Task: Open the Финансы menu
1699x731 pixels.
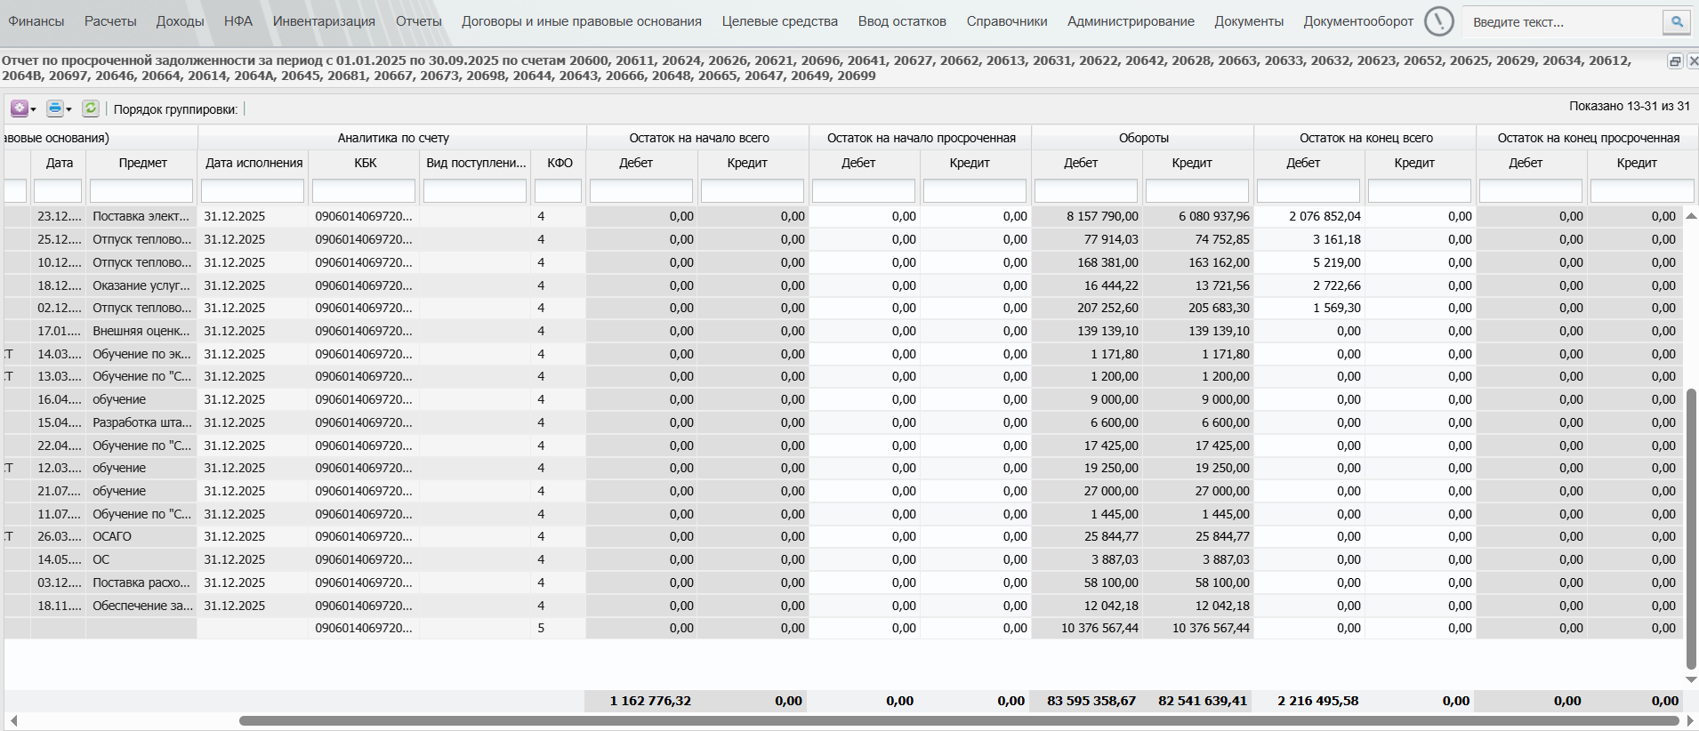Action: 36,21
